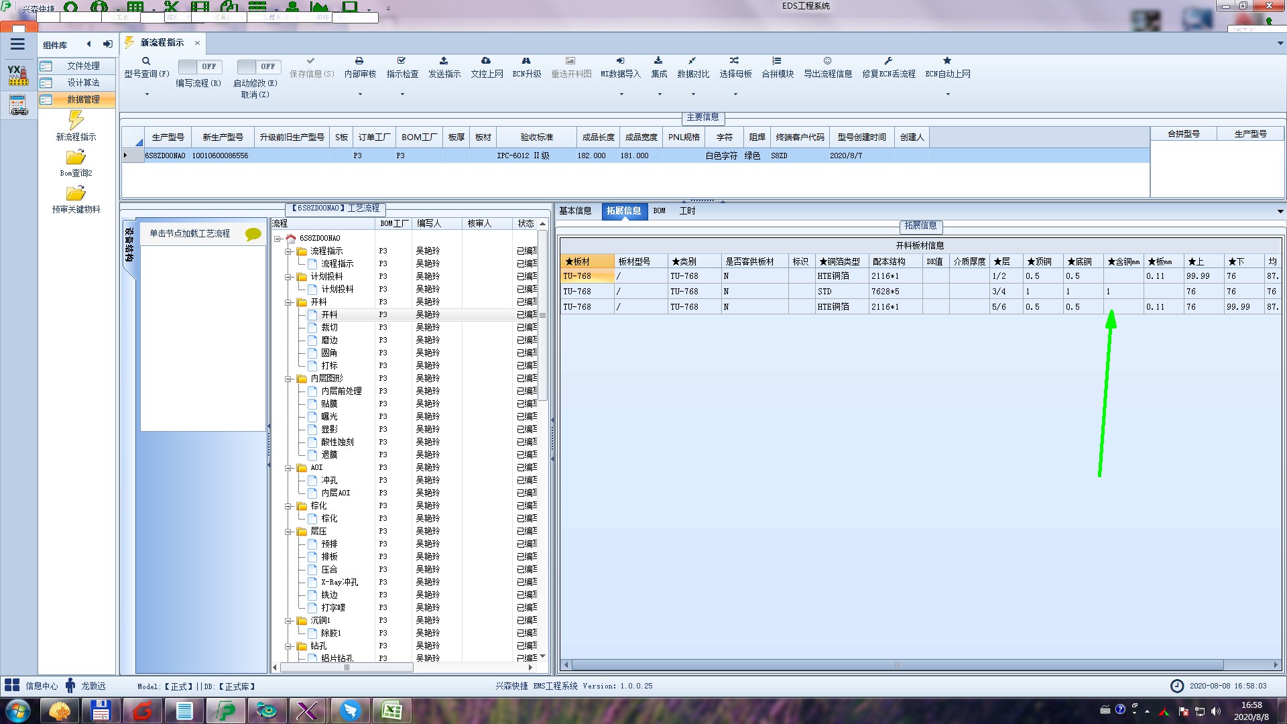
Task: Select the 数据管理 sidebar item
Action: (x=82, y=99)
